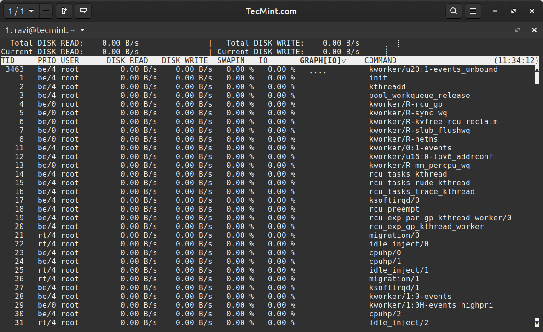
Task: Sort processes by the COMMAND column
Action: point(380,60)
